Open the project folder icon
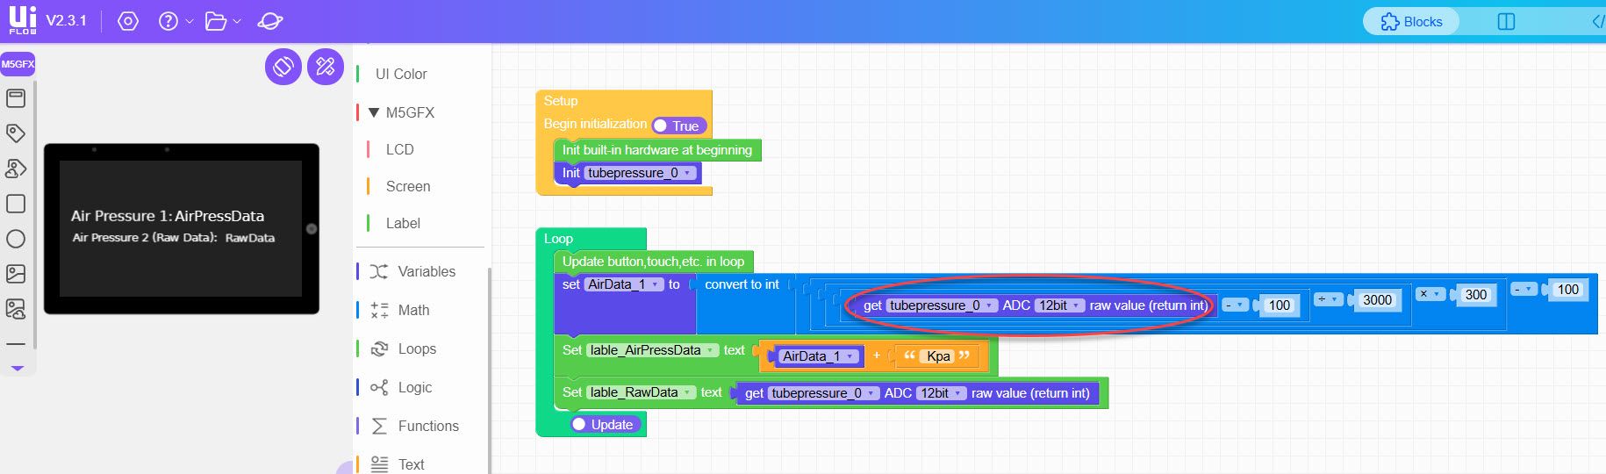The width and height of the screenshot is (1606, 474). [216, 21]
